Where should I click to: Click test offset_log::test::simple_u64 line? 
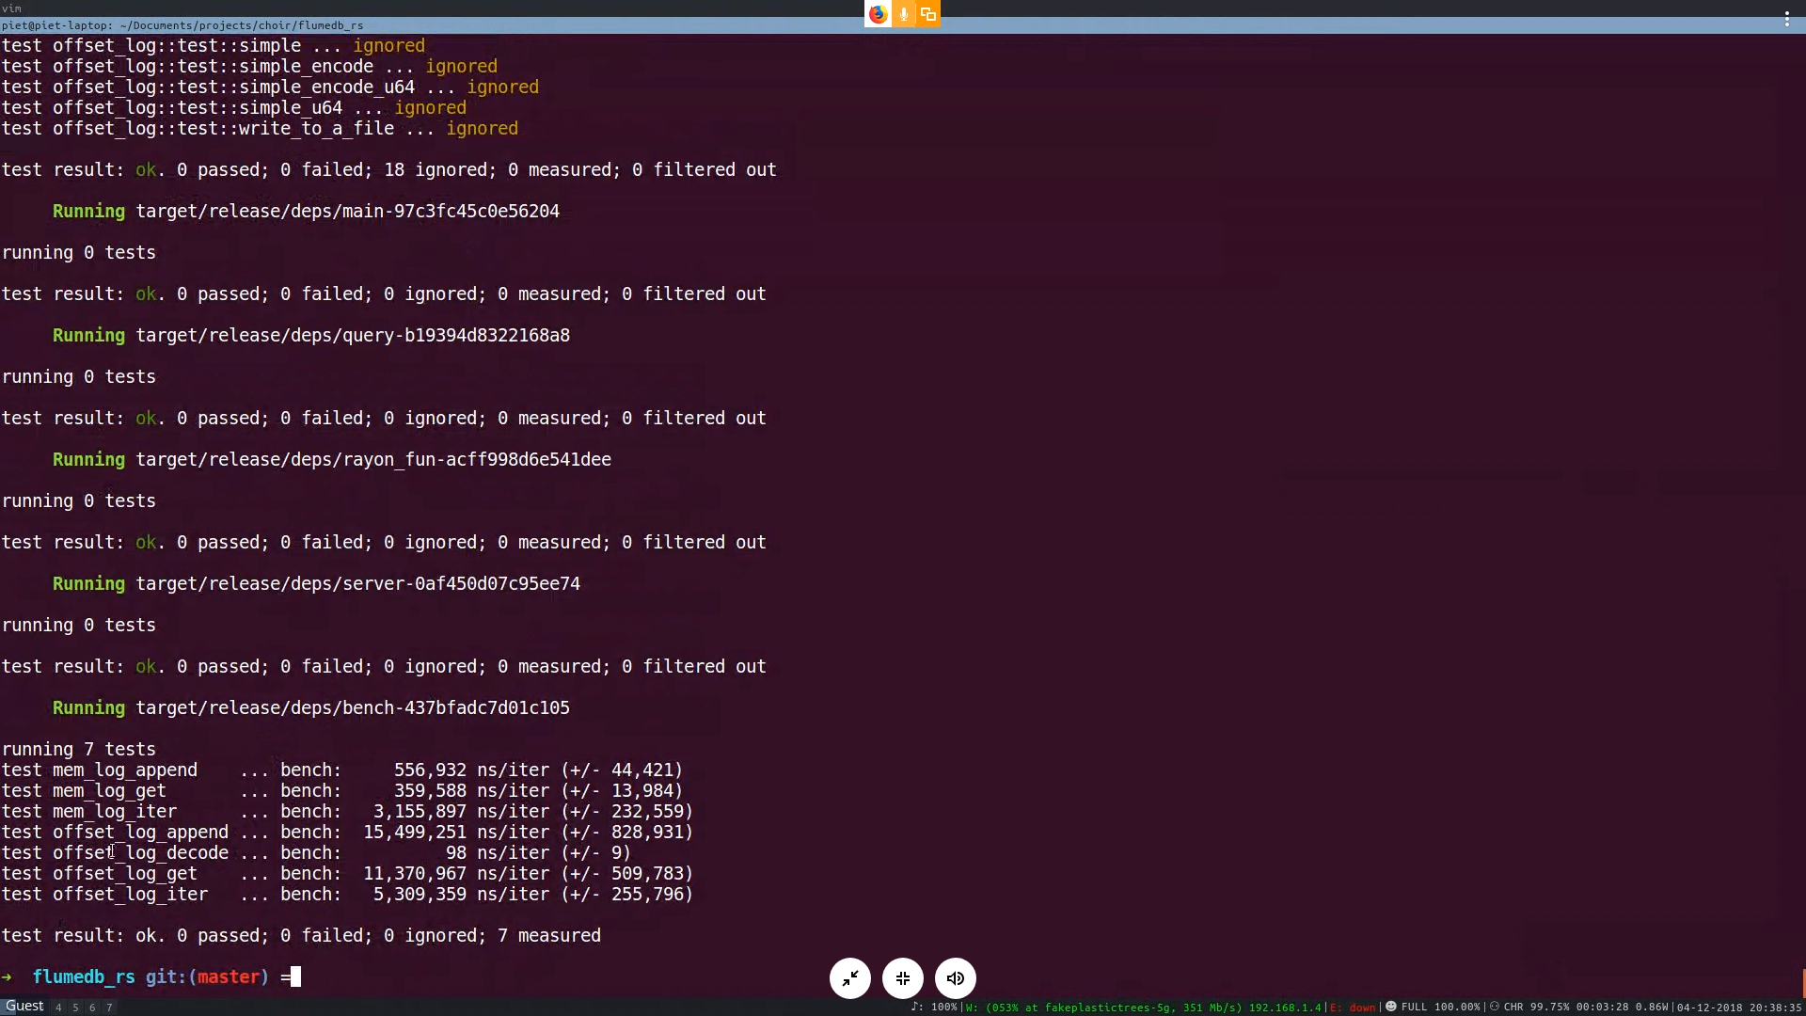(234, 108)
